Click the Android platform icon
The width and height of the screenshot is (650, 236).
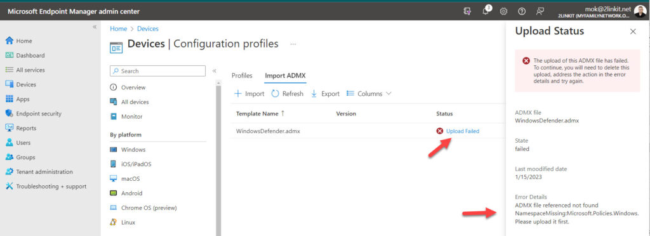(x=113, y=193)
